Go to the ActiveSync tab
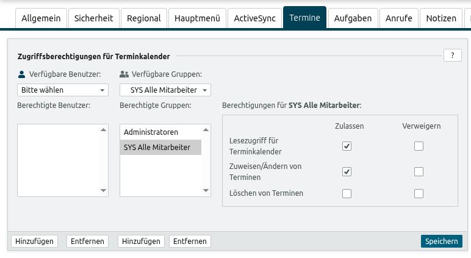The height and width of the screenshot is (258, 471). tap(254, 18)
